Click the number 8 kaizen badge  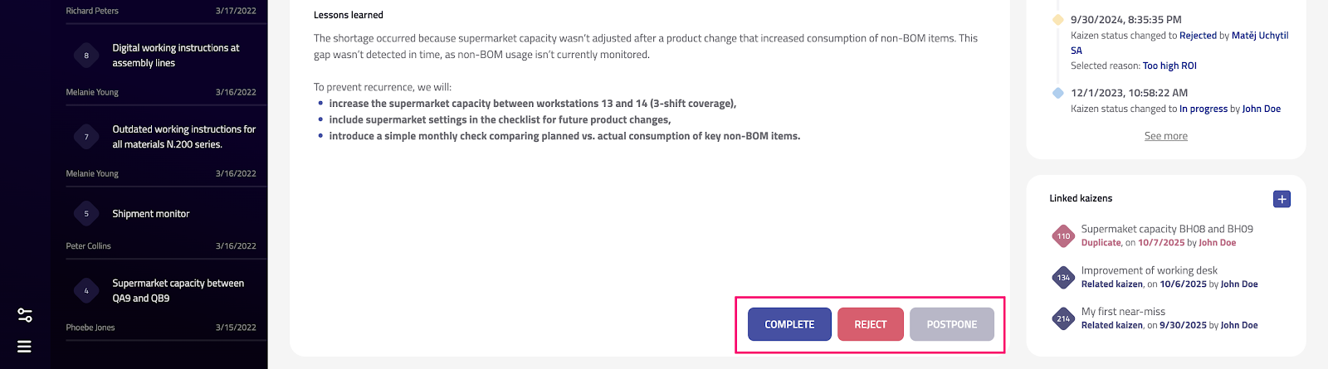[86, 56]
